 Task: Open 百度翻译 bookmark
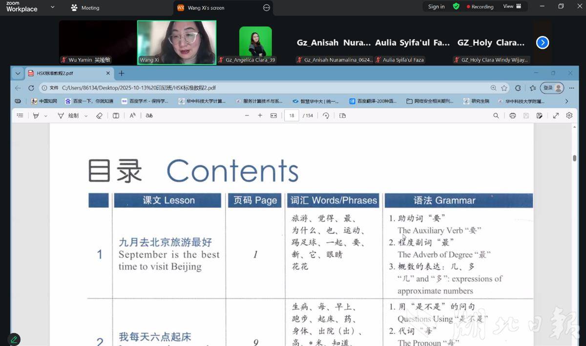[x=372, y=101]
